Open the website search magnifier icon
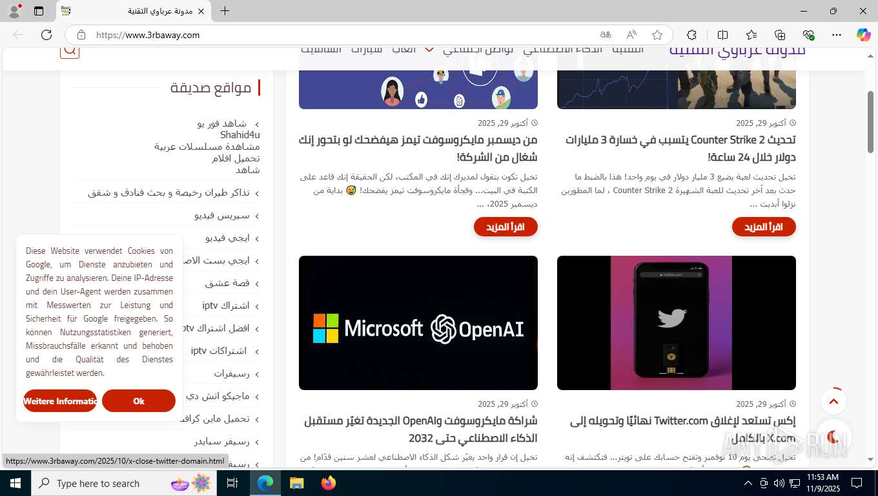Viewport: 878px width, 496px height. click(x=70, y=50)
